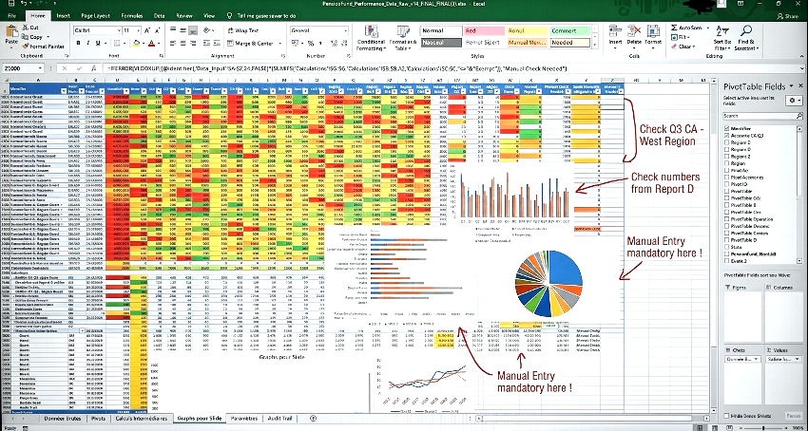
Task: Click the Share button
Action: click(x=787, y=16)
